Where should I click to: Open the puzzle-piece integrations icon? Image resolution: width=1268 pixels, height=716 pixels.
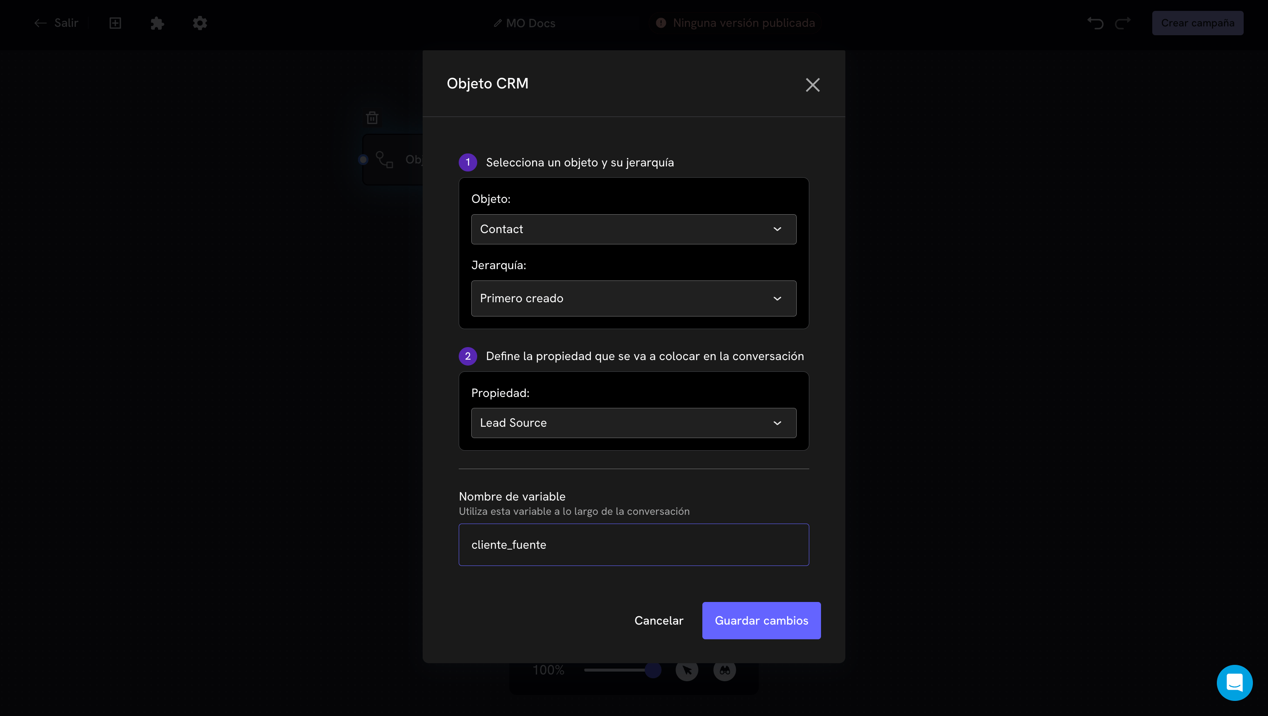tap(157, 23)
